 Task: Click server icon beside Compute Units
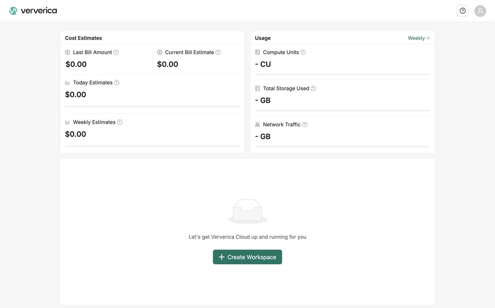tap(258, 52)
